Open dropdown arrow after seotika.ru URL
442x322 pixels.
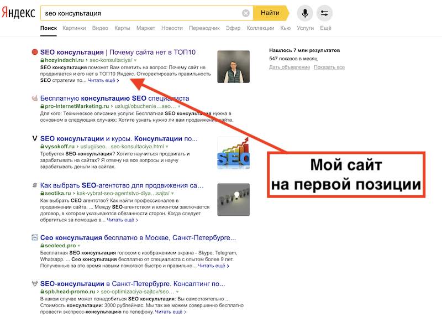click(x=172, y=194)
